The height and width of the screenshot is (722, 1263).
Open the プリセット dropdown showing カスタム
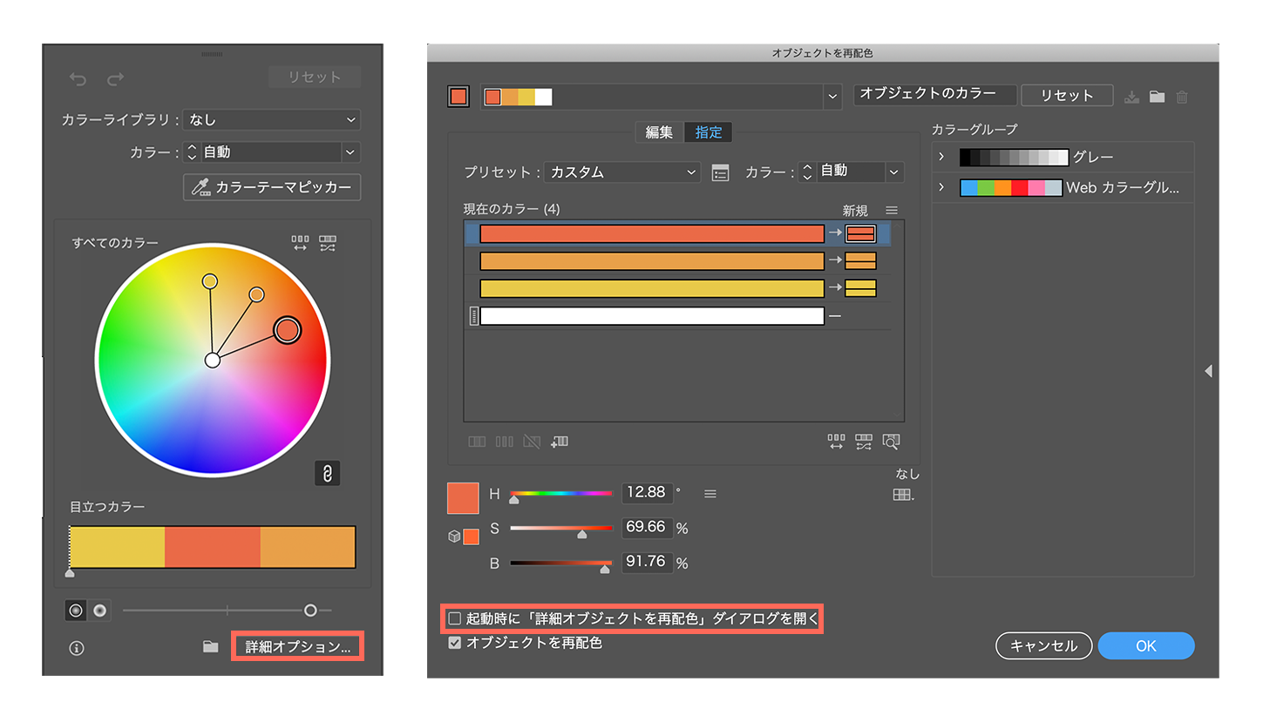click(621, 172)
